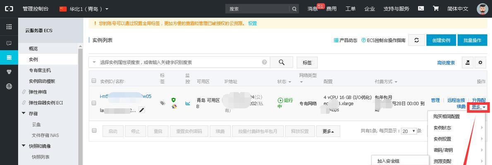Click the 远程连接 link
The image size is (492, 165).
click(x=456, y=100)
